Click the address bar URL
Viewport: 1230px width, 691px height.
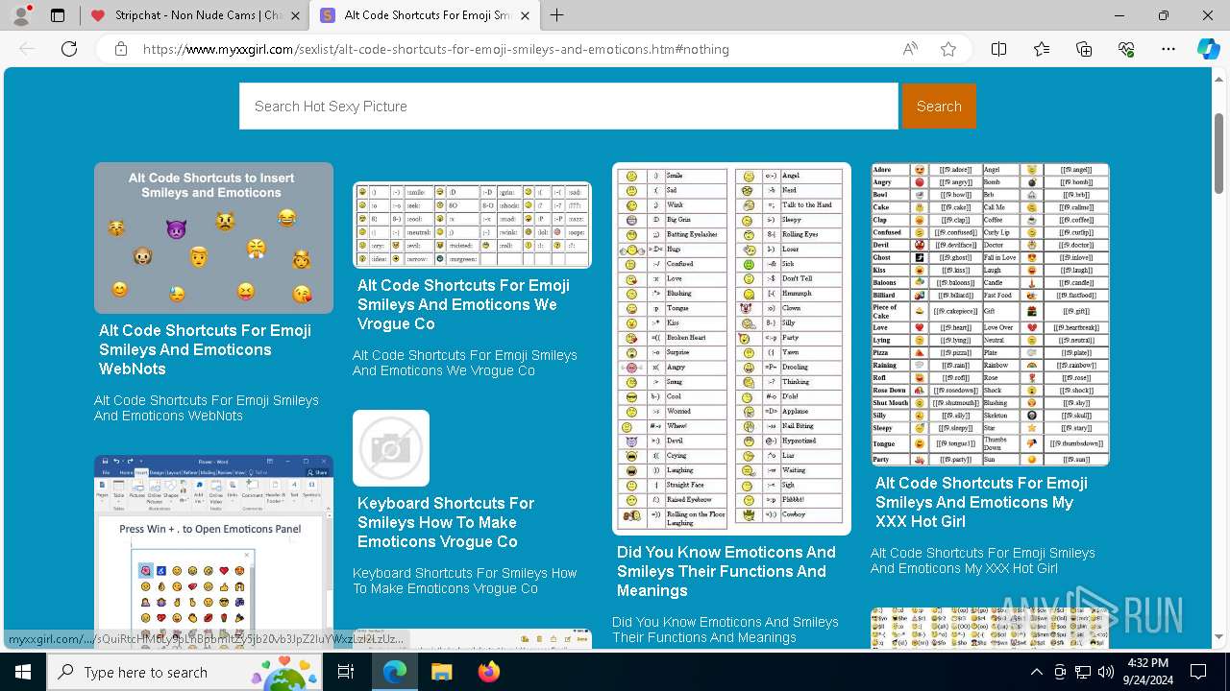436,49
